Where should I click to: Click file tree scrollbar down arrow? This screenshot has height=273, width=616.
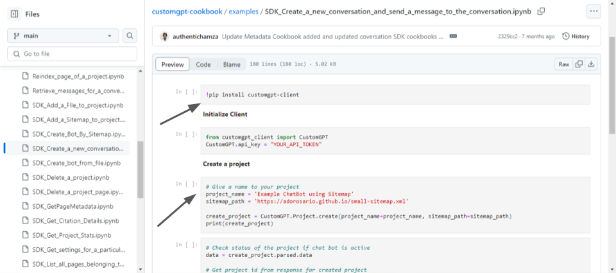tap(141, 269)
